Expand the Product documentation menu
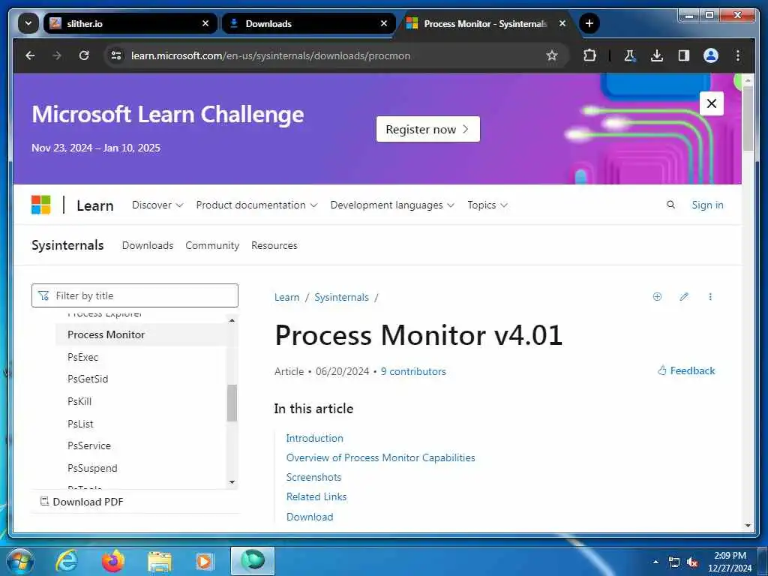The image size is (768, 576). click(256, 205)
